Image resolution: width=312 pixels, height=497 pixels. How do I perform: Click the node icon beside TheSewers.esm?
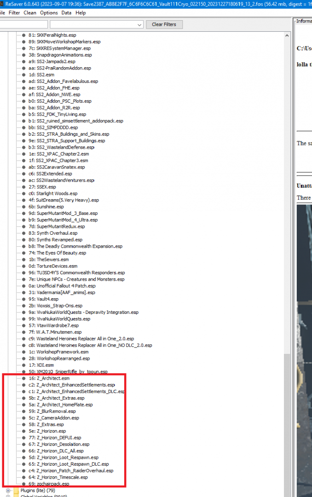[x=23, y=260]
